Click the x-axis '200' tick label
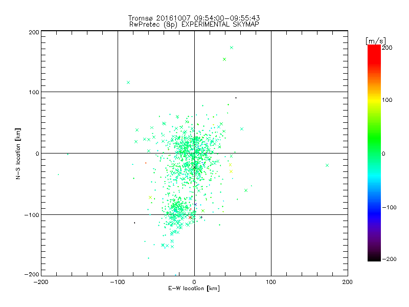This screenshot has height=307, width=409. point(348,282)
